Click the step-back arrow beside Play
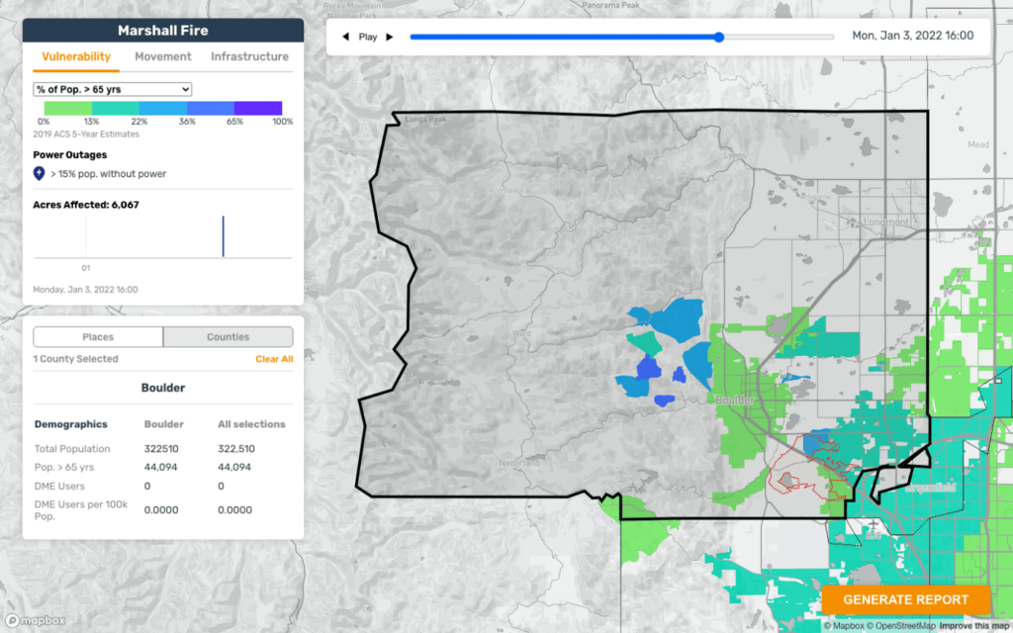This screenshot has width=1013, height=633. pos(345,37)
